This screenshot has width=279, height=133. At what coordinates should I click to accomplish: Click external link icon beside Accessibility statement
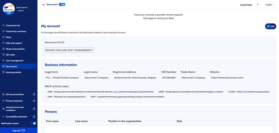click(x=34, y=117)
